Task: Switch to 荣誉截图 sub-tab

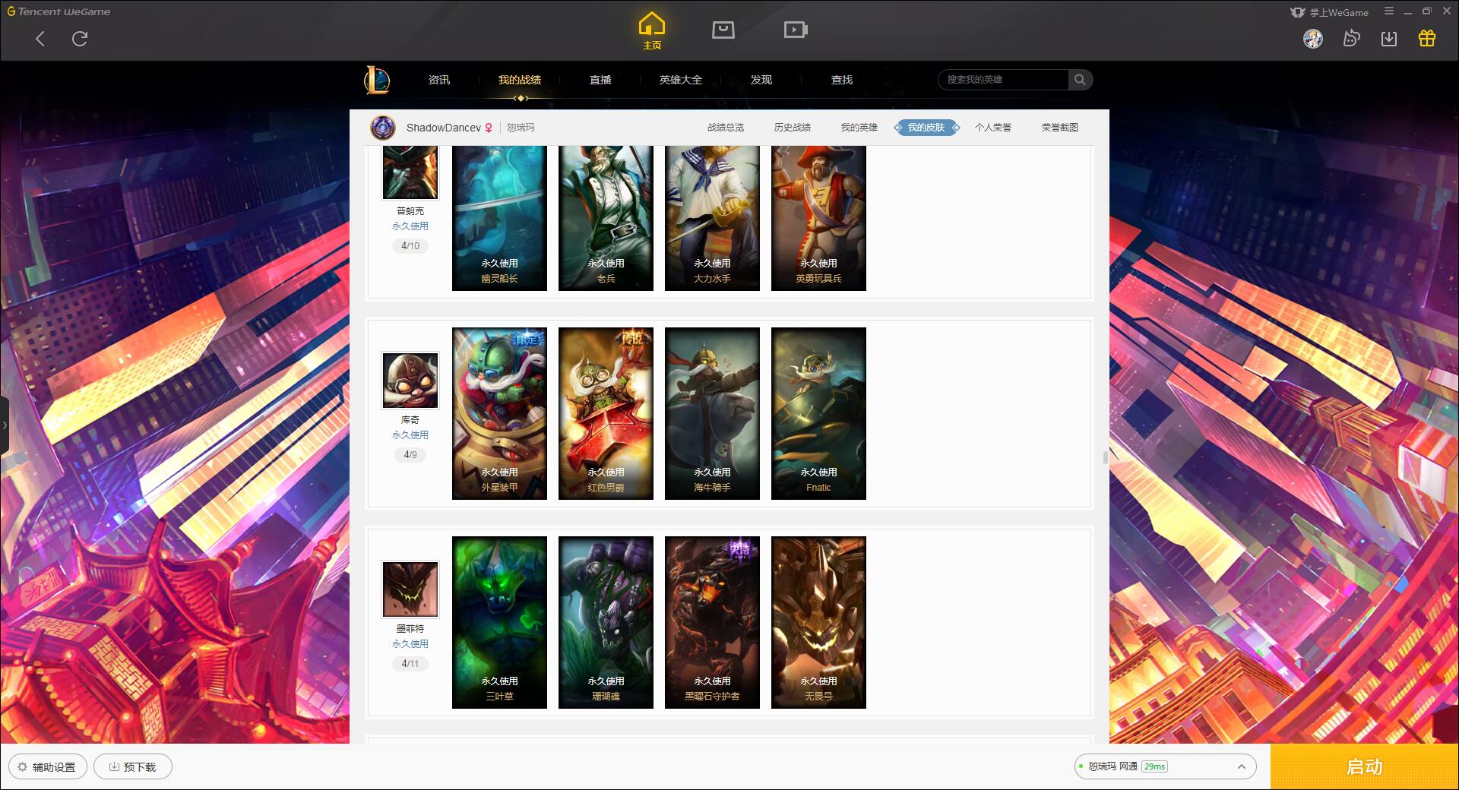Action: pyautogui.click(x=1060, y=128)
